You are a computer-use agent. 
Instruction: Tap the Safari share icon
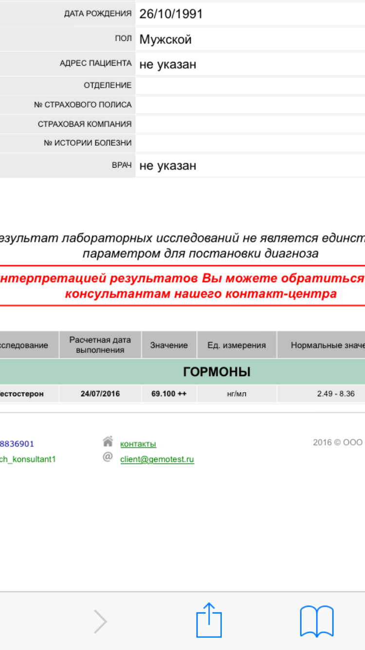[209, 620]
